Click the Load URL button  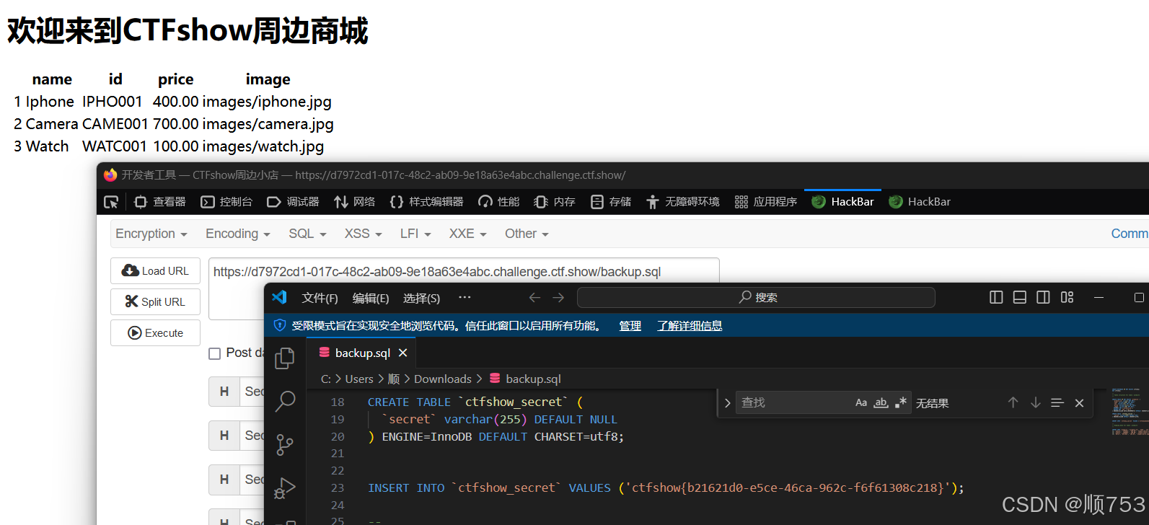[155, 270]
